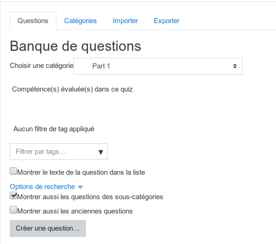Screen dimensions: 276x244
Task: Click the label text Montrer aussi les anciennes questions
Action: tap(75, 211)
